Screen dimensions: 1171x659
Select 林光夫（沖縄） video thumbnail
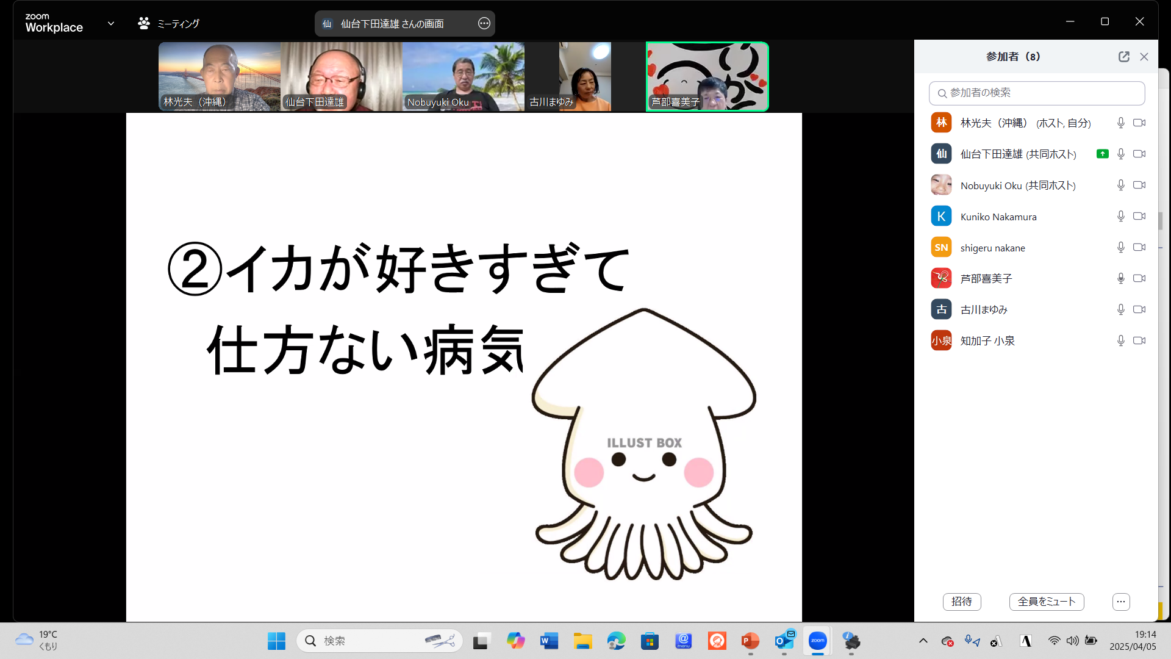click(x=220, y=76)
